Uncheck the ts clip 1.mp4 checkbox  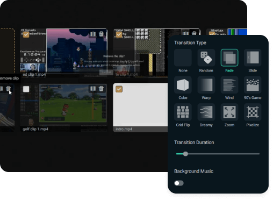pyautogui.click(x=119, y=34)
